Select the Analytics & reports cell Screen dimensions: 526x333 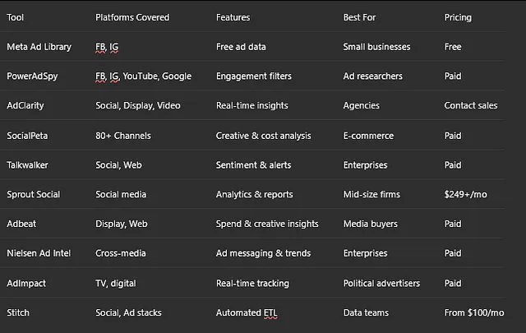pyautogui.click(x=254, y=195)
